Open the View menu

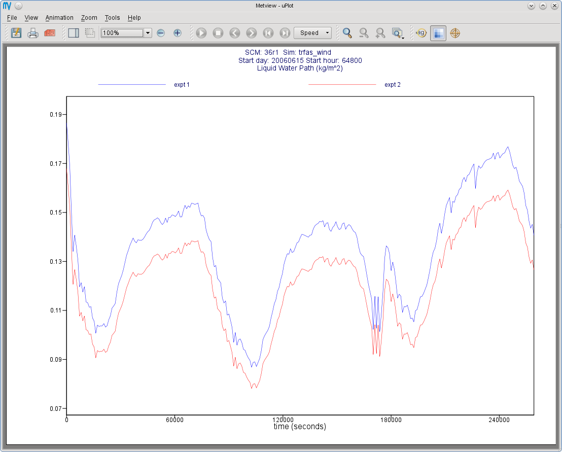(x=31, y=18)
